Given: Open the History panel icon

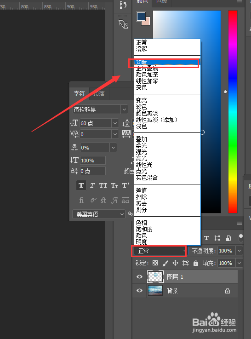Looking at the screenshot, I should [123, 5].
